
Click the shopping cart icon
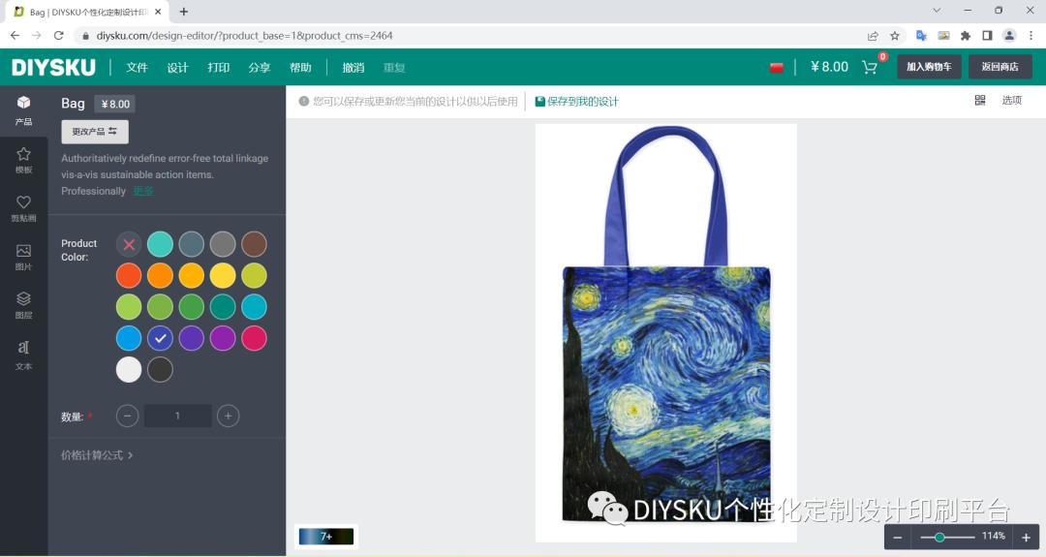pos(869,67)
